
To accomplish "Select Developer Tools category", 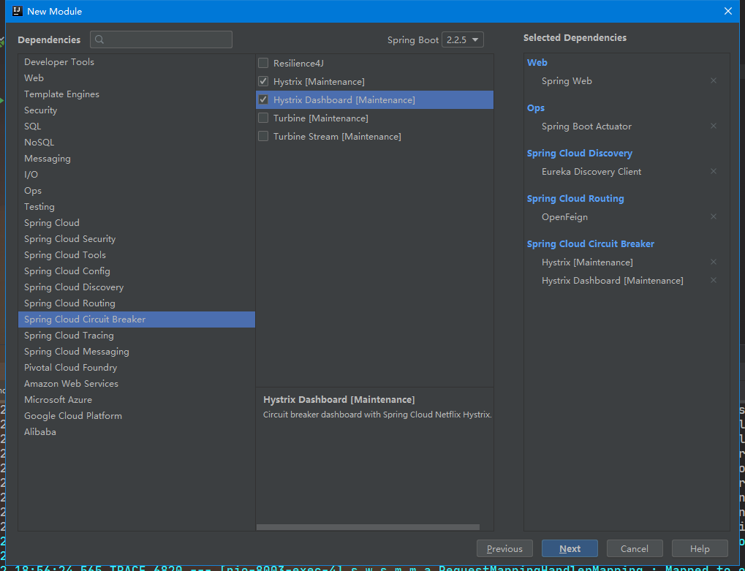I will coord(137,61).
